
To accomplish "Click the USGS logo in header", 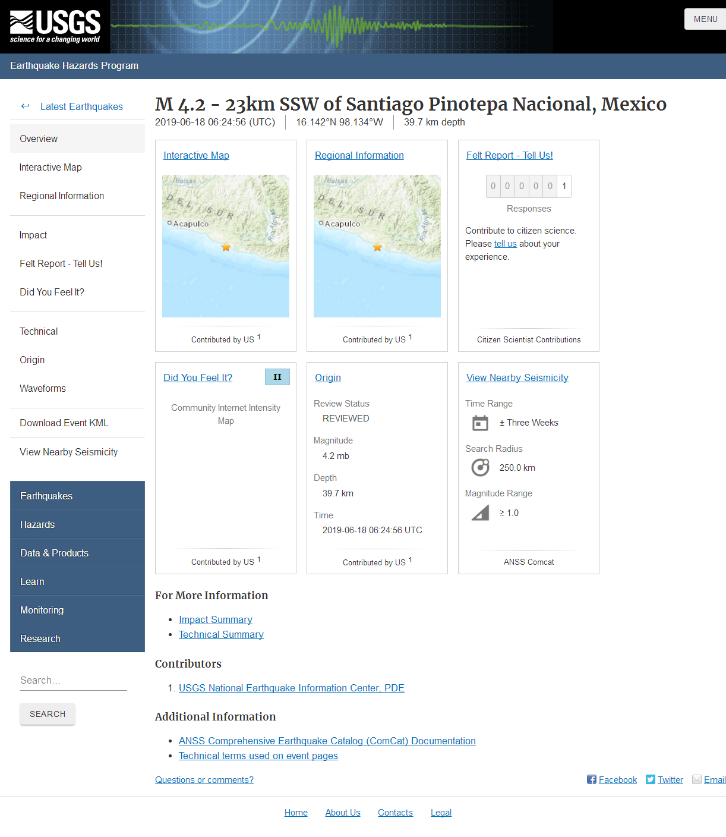I will [55, 27].
